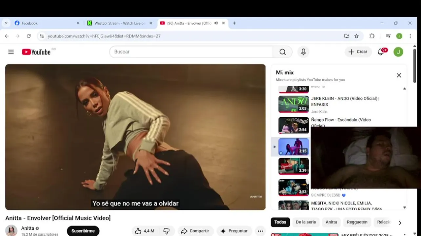
Task: Open media controls icon in Chrome toolbar
Action: coord(388,36)
